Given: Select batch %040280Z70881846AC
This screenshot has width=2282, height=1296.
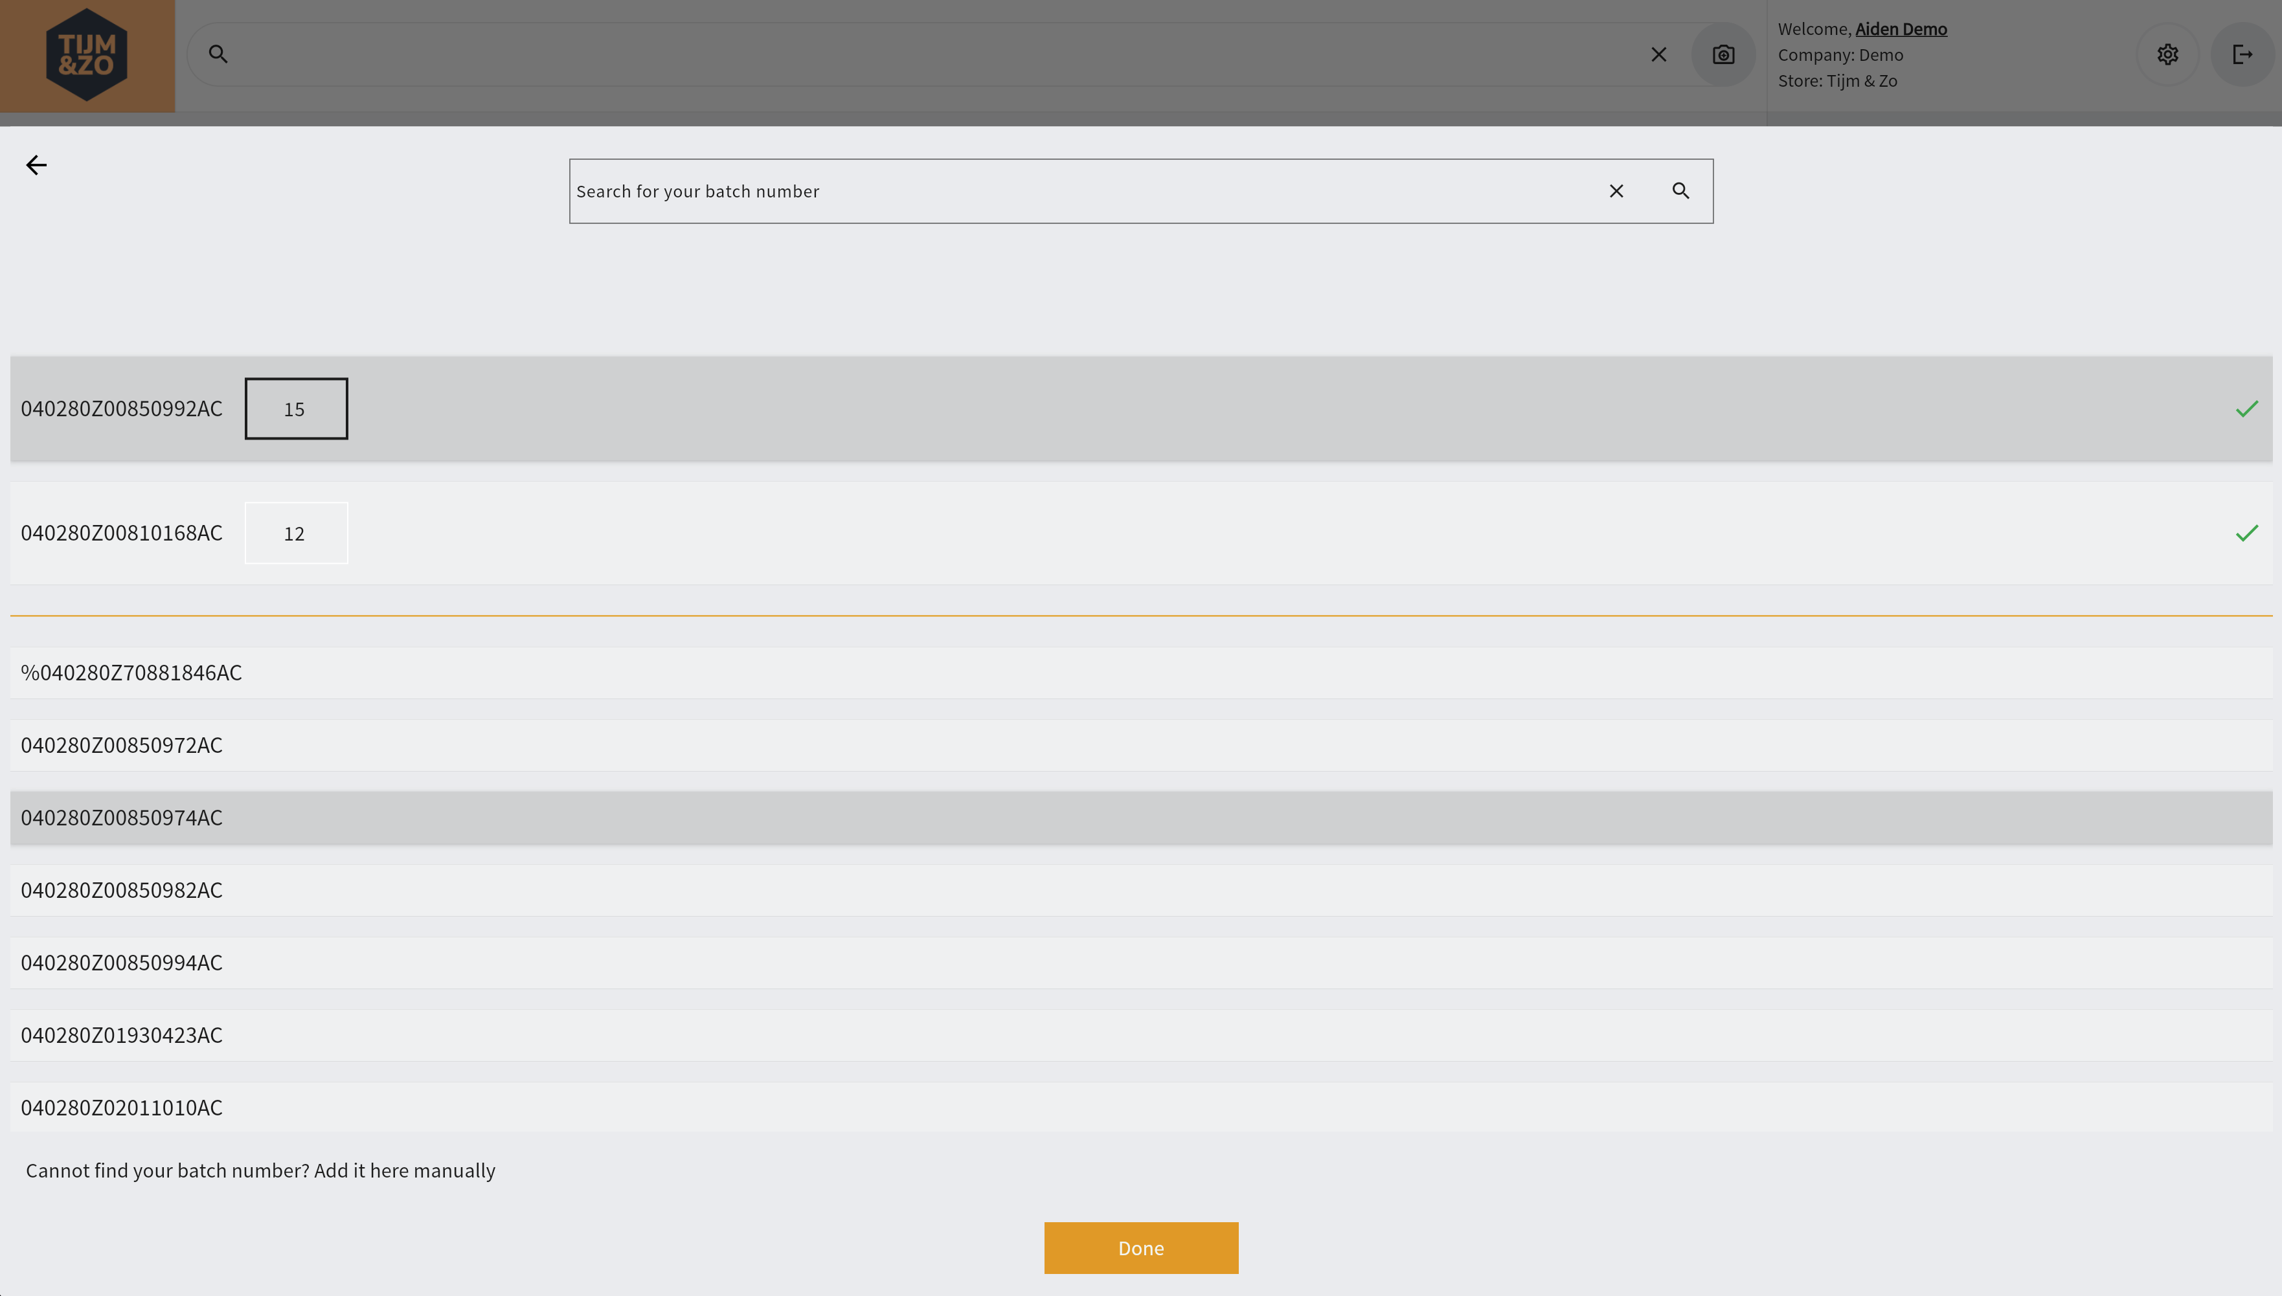Looking at the screenshot, I should [131, 673].
